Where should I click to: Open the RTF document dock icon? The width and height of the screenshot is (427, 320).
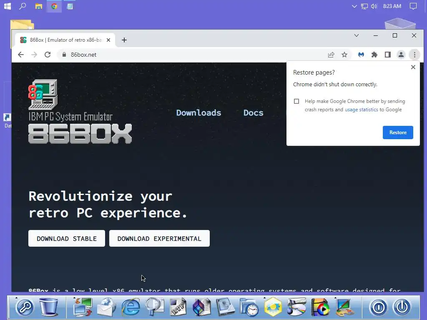pyautogui.click(x=178, y=307)
